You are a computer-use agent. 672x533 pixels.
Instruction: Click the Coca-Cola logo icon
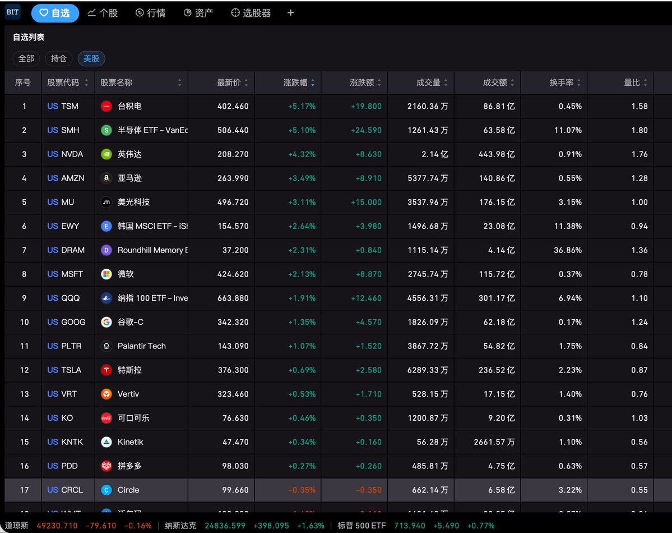click(106, 418)
